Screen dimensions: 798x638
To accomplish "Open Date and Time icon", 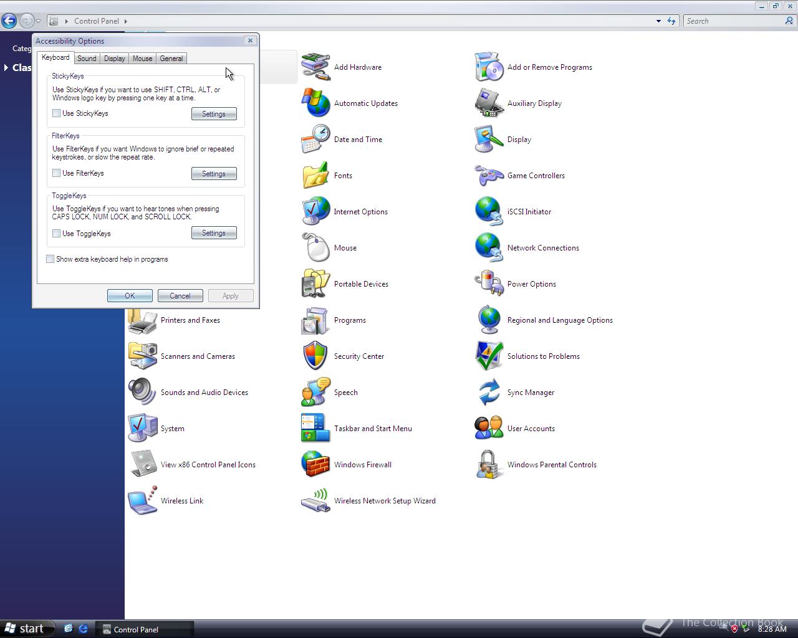I will (x=315, y=140).
